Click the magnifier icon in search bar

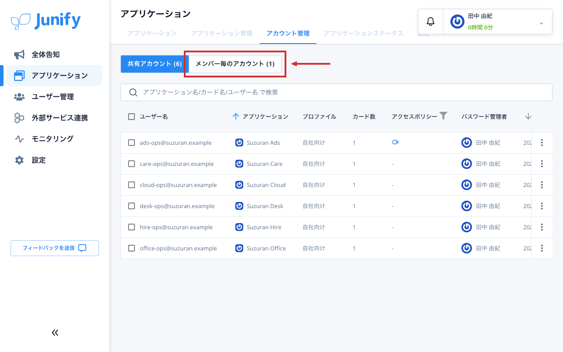pyautogui.click(x=133, y=92)
